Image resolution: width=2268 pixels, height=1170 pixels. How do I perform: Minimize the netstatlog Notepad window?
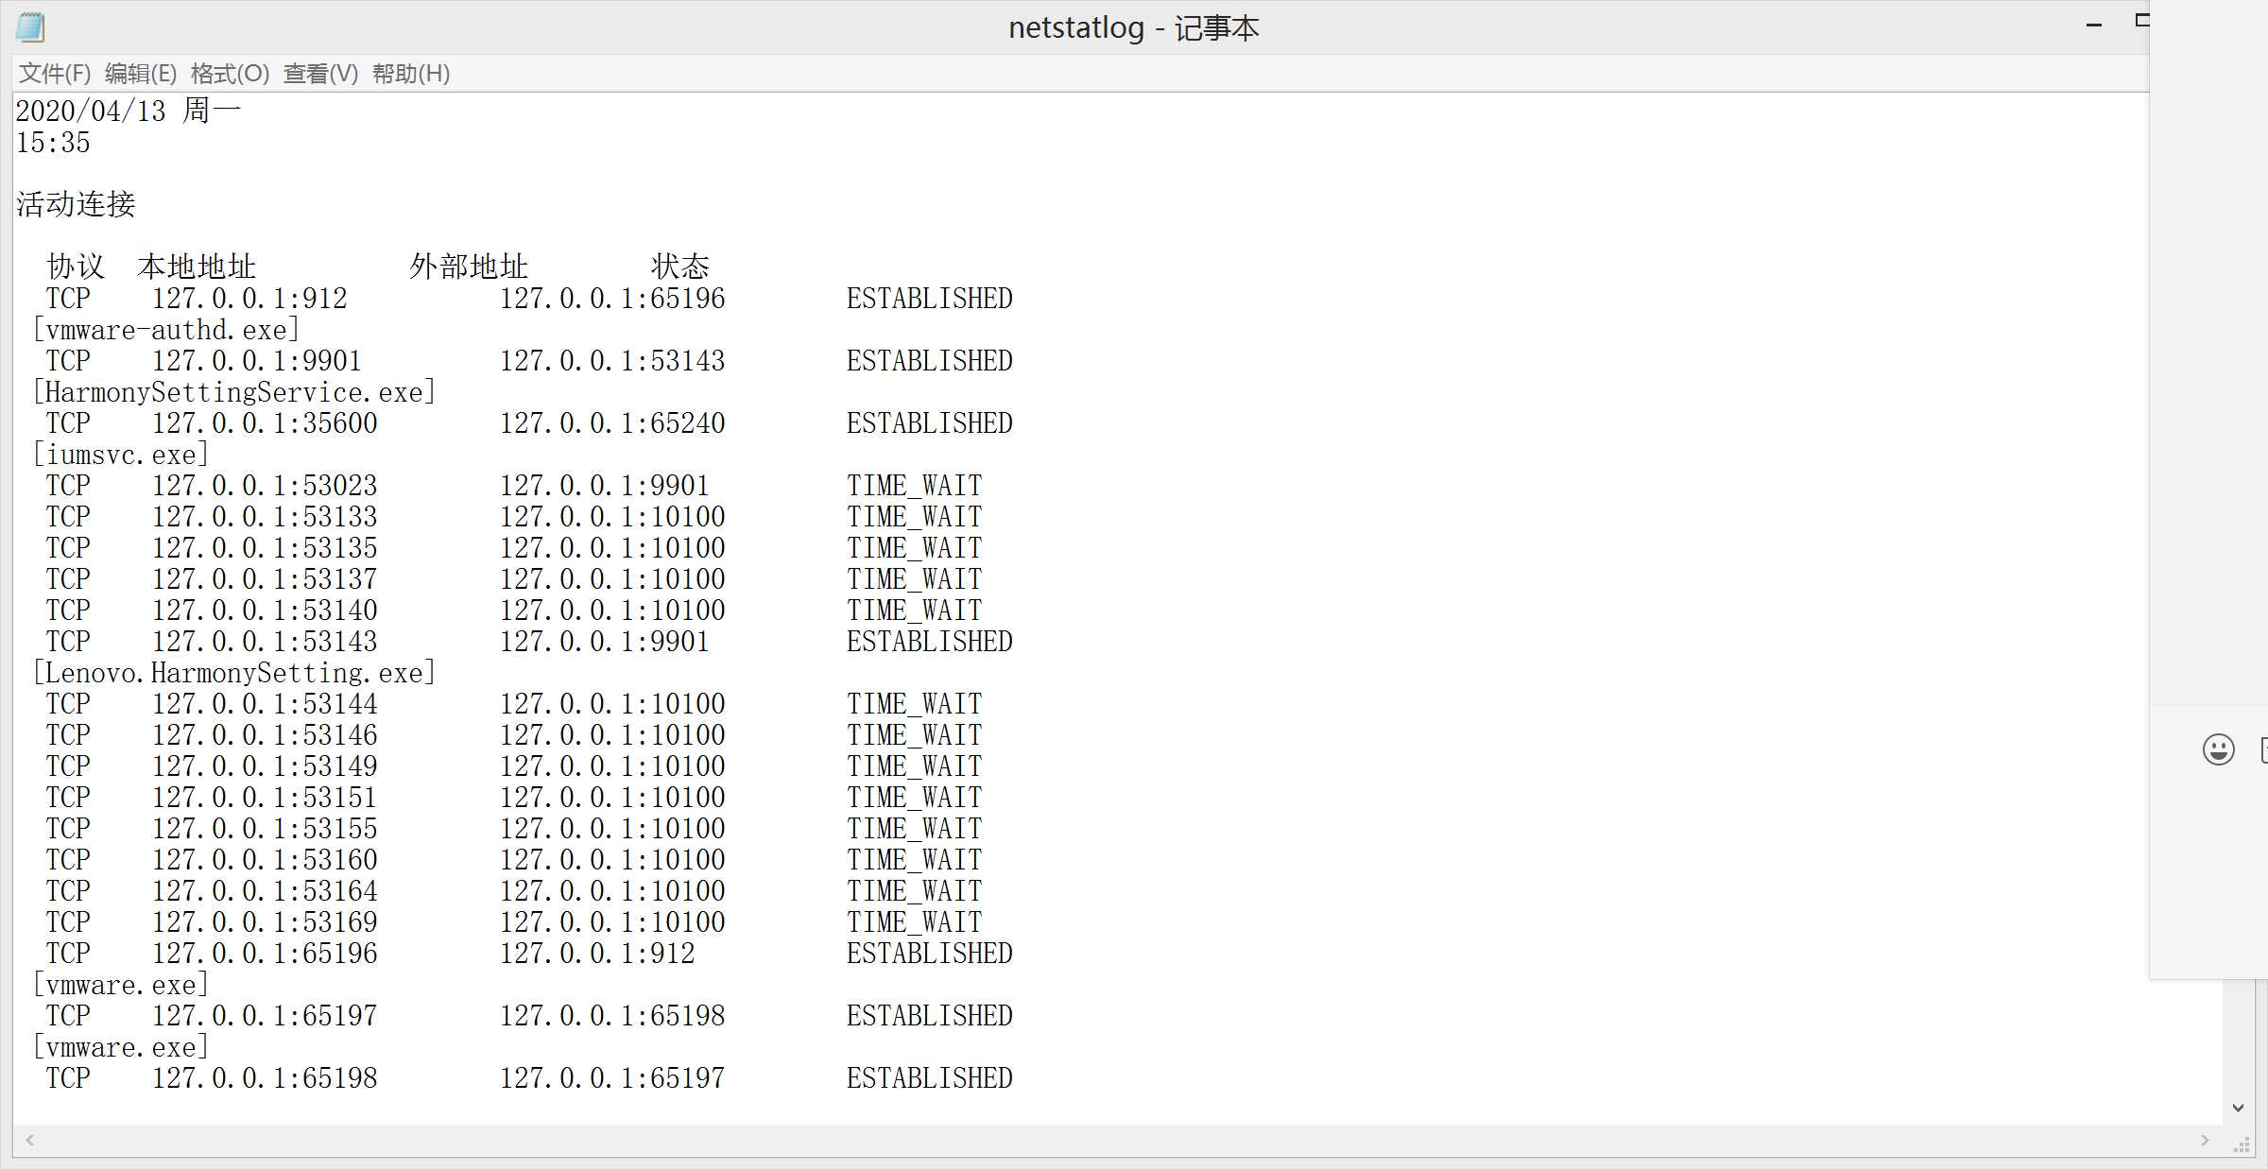click(x=2094, y=26)
